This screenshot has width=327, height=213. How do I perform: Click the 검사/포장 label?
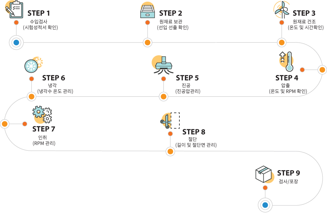(x=289, y=181)
